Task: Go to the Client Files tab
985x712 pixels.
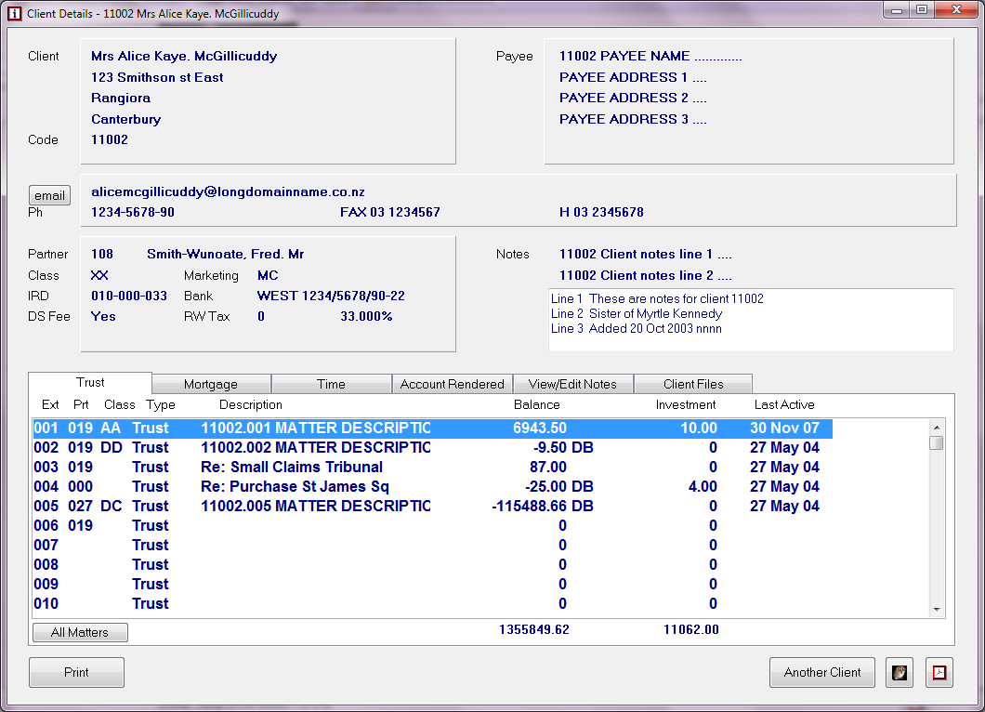Action: pyautogui.click(x=693, y=384)
